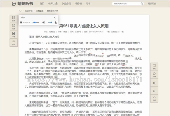Click the 朗读 popup title
This screenshot has height=116, width=170.
click(x=23, y=17)
